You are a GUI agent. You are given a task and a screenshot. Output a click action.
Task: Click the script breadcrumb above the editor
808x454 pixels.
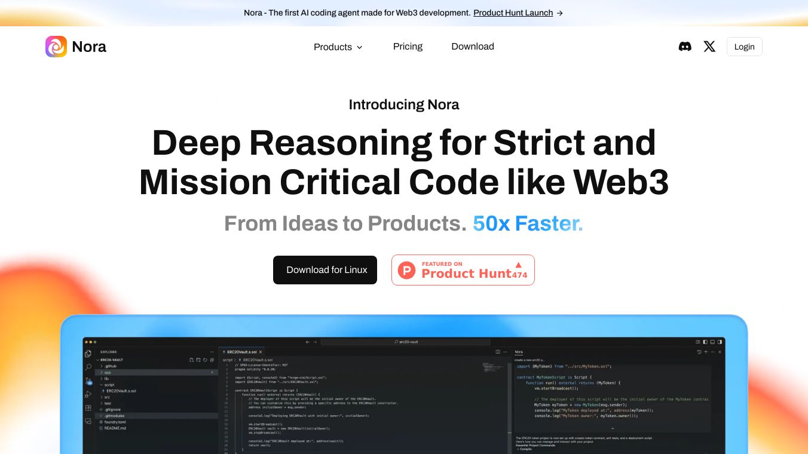228,360
